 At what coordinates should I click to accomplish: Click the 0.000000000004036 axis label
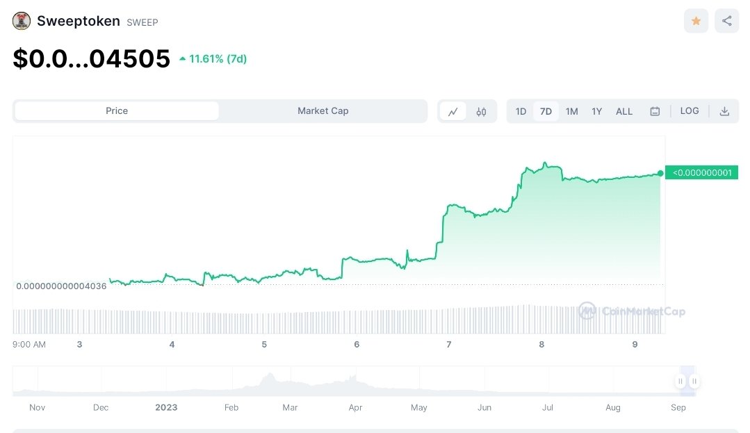click(x=61, y=286)
